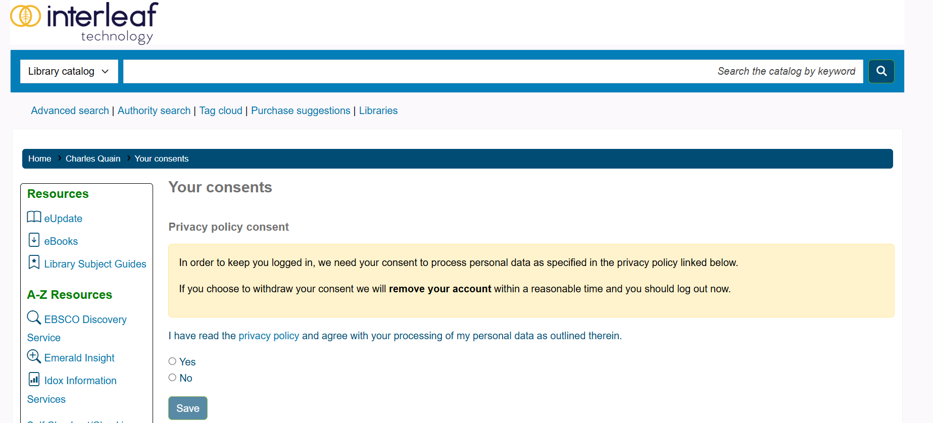933x423 pixels.
Task: Click the EBSCO Discovery magnifier icon
Action: pos(34,318)
